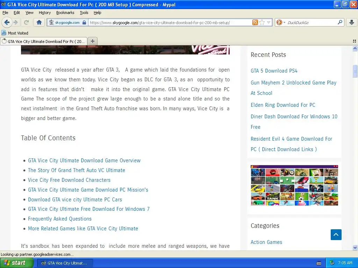
Task: Click the Categories sidebar heading
Action: 265,226
